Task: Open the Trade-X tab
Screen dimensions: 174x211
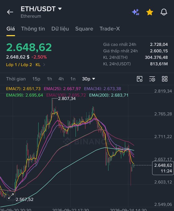Action: (109, 29)
